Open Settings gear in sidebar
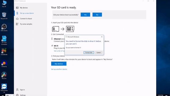The height and width of the screenshot is (96, 170). pos(17,95)
